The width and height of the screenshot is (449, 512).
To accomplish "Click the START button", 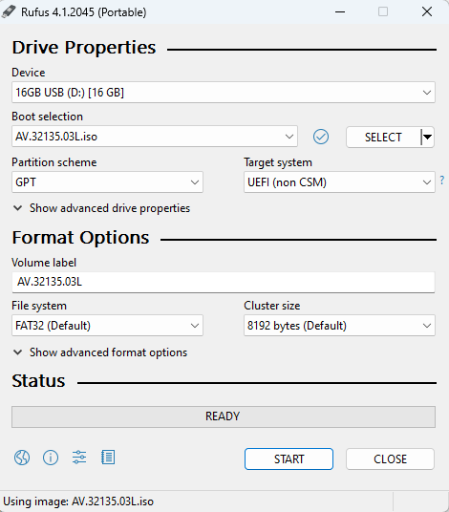I will point(289,459).
